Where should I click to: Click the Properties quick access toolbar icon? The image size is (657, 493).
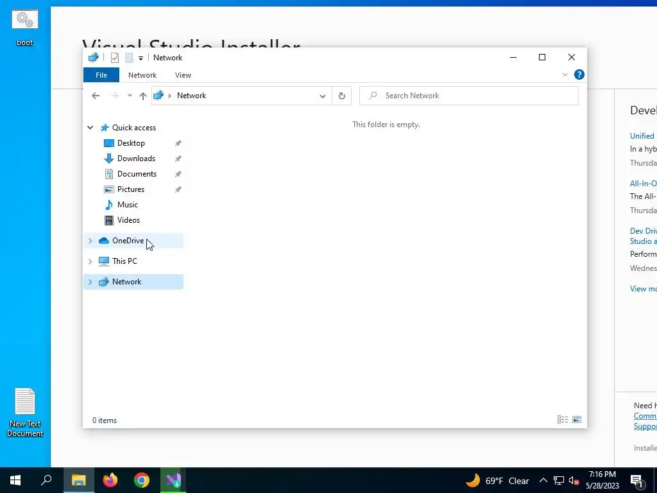[114, 58]
